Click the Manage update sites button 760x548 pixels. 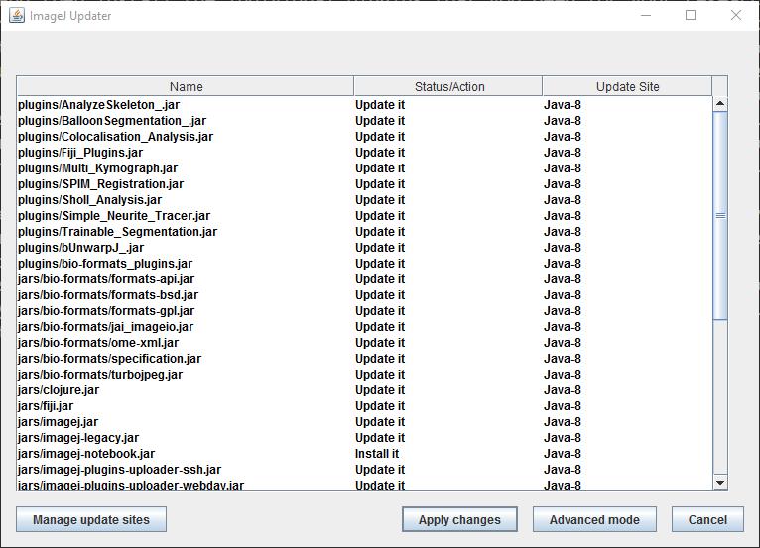coord(90,519)
